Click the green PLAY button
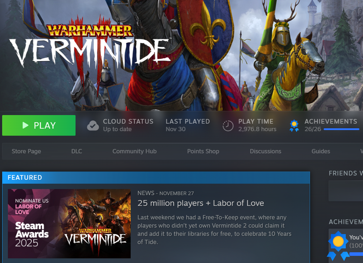363x263 pixels. click(39, 125)
